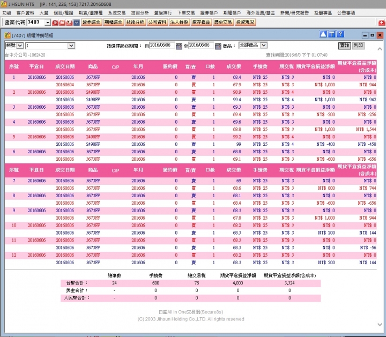Viewport: 386px width, 337px height.
Task: Open the 個股/權證 menu
Action: click(63, 13)
